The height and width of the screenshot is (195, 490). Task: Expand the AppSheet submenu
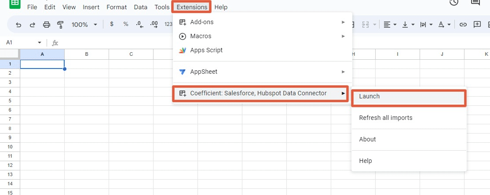click(263, 72)
